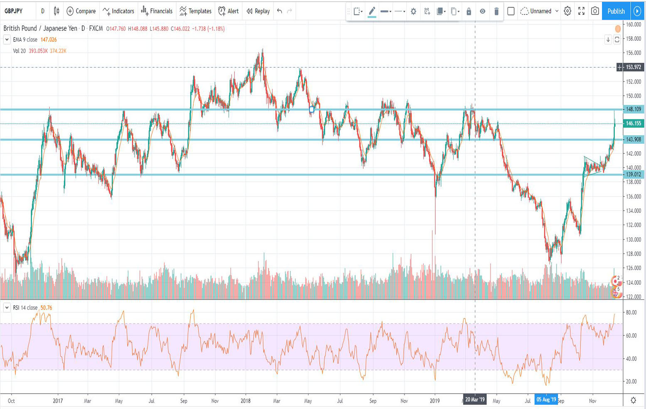646x409 pixels.
Task: Open drawing settings with the gear icon
Action: click(x=414, y=11)
